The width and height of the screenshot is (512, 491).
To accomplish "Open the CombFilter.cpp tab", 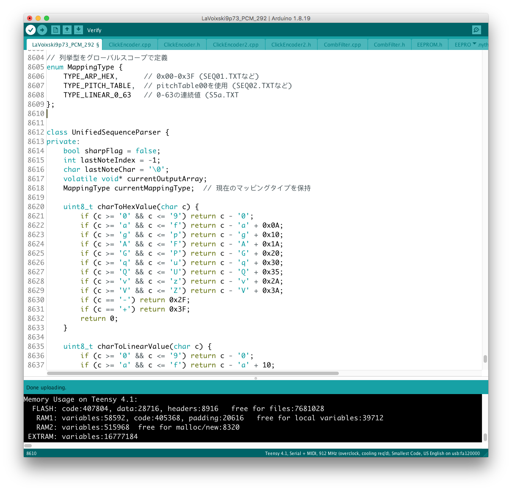I will coord(342,44).
